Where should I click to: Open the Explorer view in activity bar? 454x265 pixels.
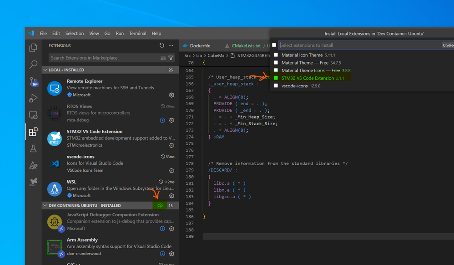[33, 48]
